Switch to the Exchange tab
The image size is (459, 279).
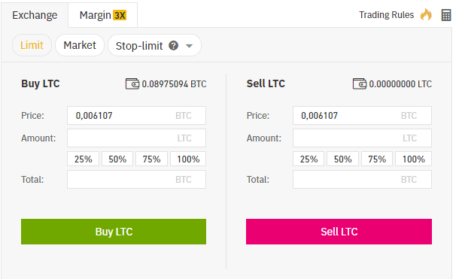[35, 15]
